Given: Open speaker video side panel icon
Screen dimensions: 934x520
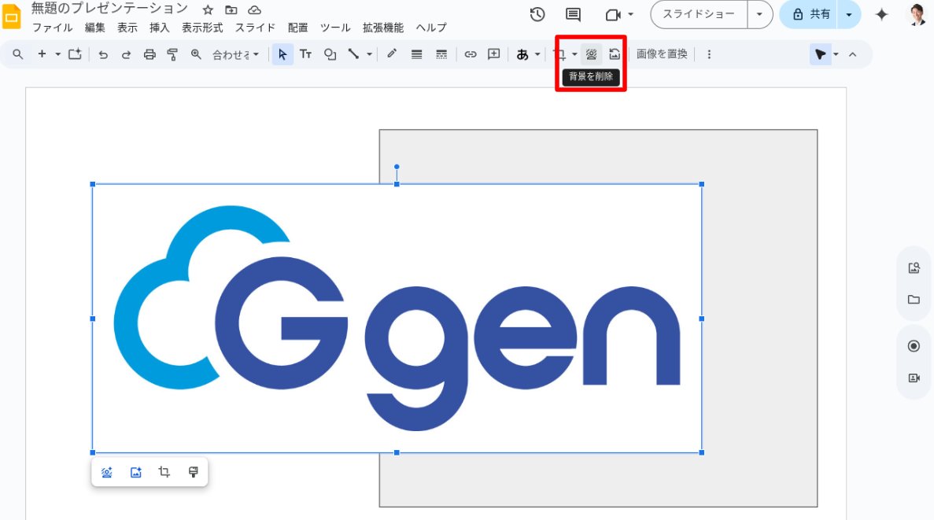Looking at the screenshot, I should tap(914, 378).
